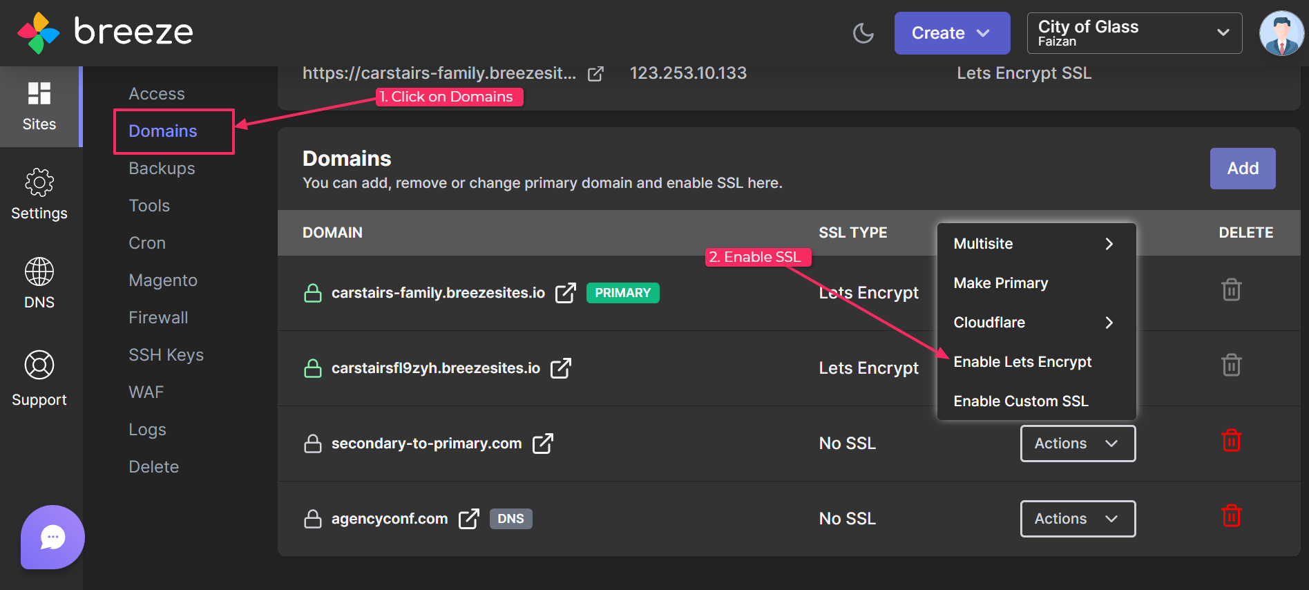Open the Backups section
Screen dimensions: 1309x590
pyautogui.click(x=162, y=169)
